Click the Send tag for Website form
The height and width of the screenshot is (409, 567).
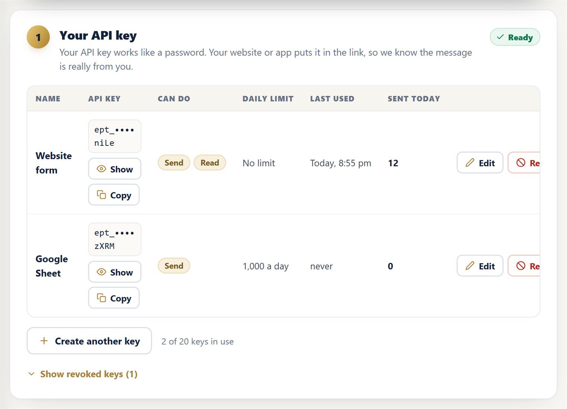click(174, 163)
